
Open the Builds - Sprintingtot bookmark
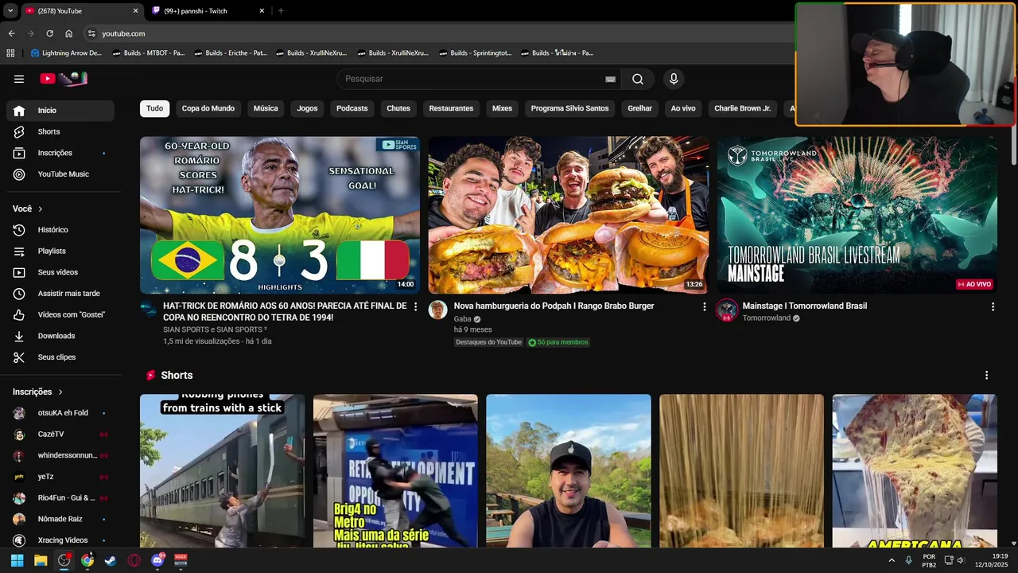pyautogui.click(x=476, y=53)
